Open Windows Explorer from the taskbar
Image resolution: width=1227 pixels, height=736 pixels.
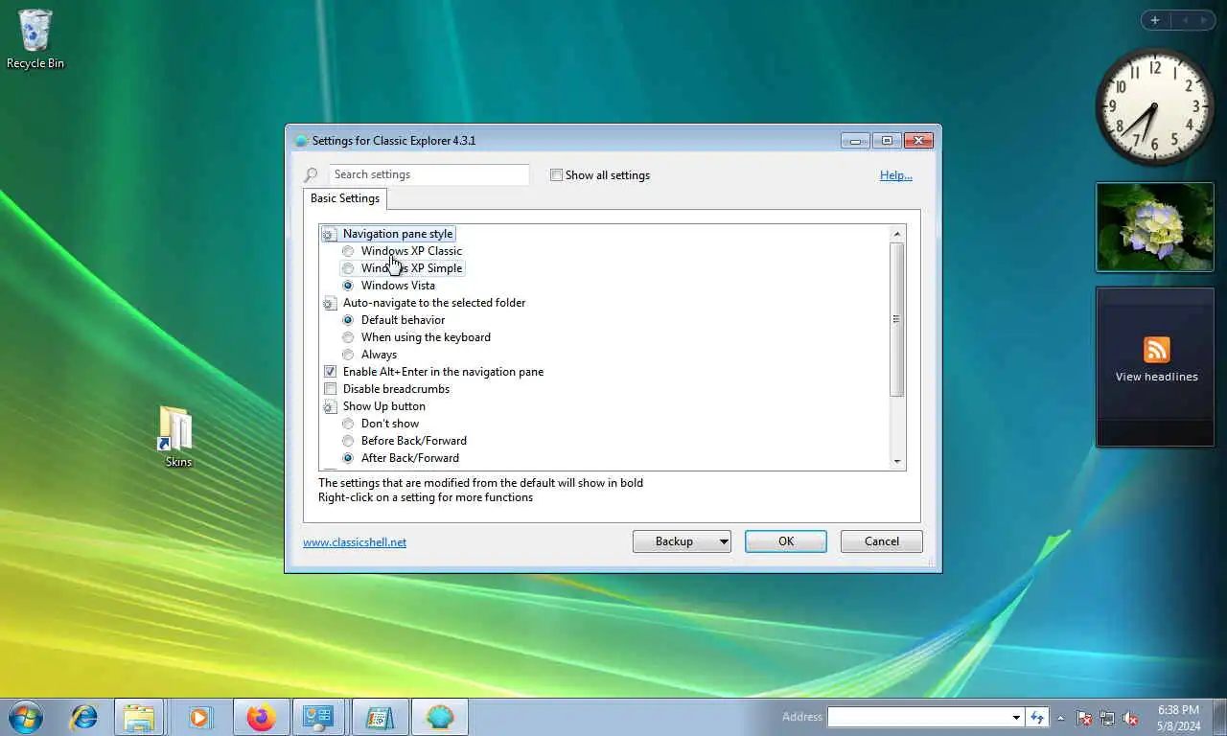coord(139,717)
